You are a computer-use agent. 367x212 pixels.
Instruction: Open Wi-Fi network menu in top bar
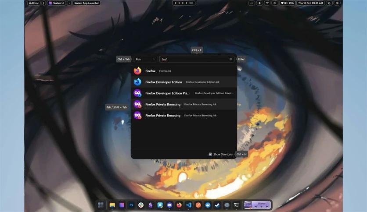click(x=267, y=3)
